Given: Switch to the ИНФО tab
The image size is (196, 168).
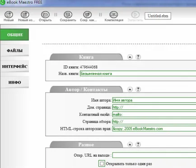Looking at the screenshot, I should click(x=14, y=82).
